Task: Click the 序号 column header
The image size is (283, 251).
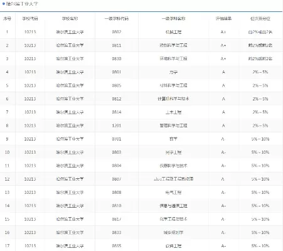Action: 7,19
